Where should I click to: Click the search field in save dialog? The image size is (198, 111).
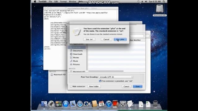coord(137,36)
